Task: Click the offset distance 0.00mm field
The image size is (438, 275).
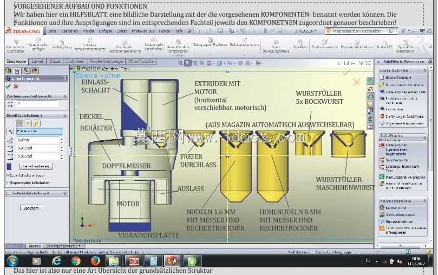Action: [x=37, y=140]
